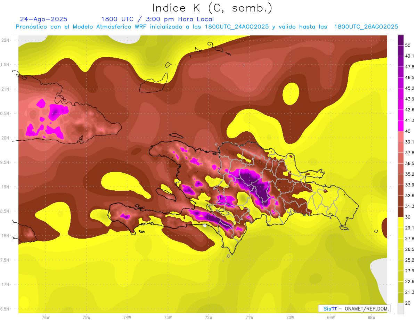The image size is (417, 322).
Task: Select the "74W" longitude label
Action: [x=127, y=317]
